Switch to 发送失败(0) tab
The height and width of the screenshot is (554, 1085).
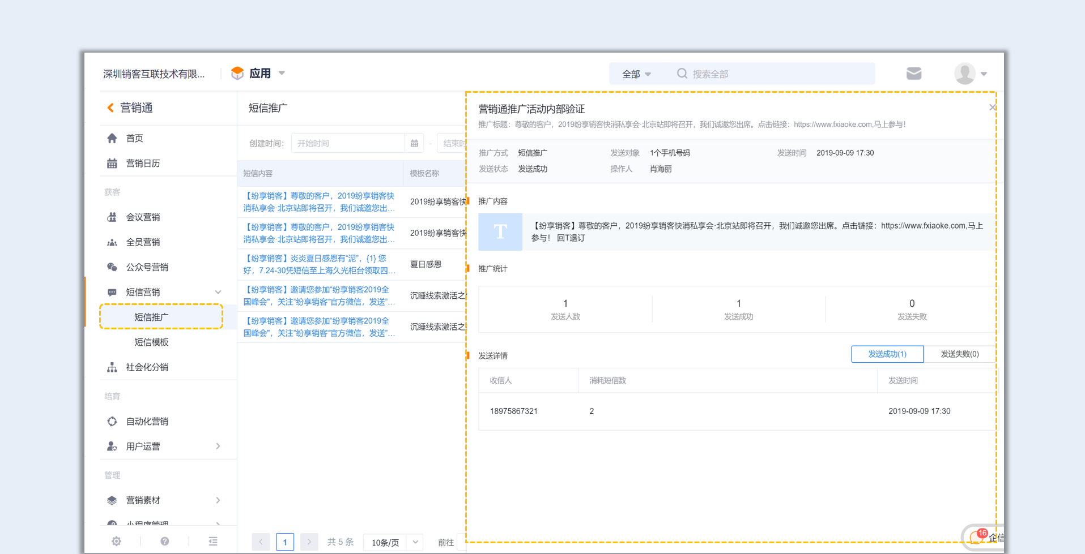(x=960, y=354)
